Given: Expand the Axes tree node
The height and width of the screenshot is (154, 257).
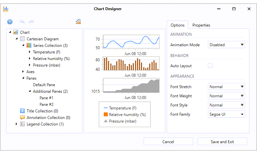Looking at the screenshot, I should (x=23, y=72).
